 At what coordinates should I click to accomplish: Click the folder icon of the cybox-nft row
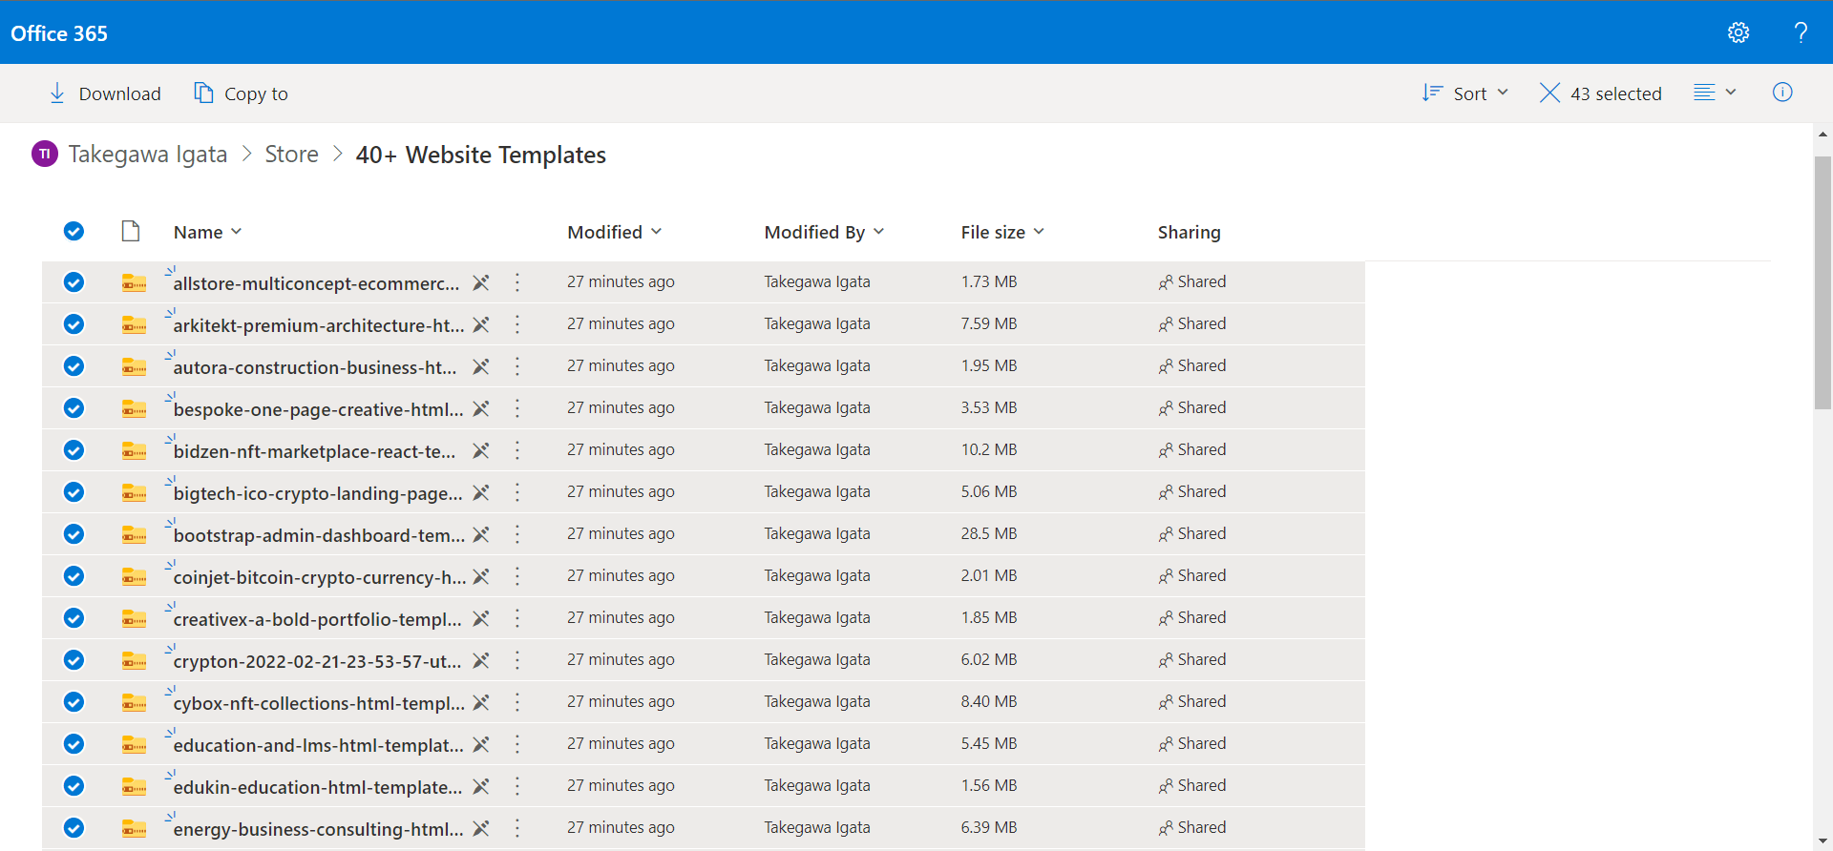pyautogui.click(x=134, y=702)
